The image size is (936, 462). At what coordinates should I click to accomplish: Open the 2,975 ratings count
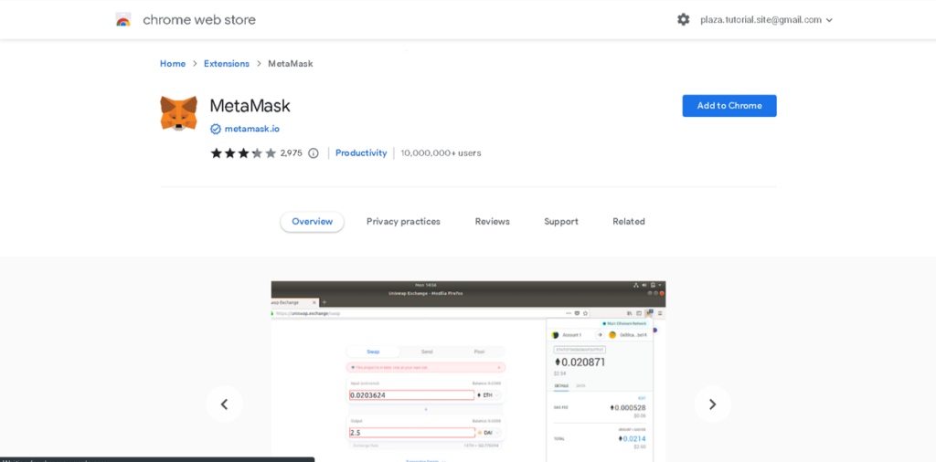[x=292, y=153]
